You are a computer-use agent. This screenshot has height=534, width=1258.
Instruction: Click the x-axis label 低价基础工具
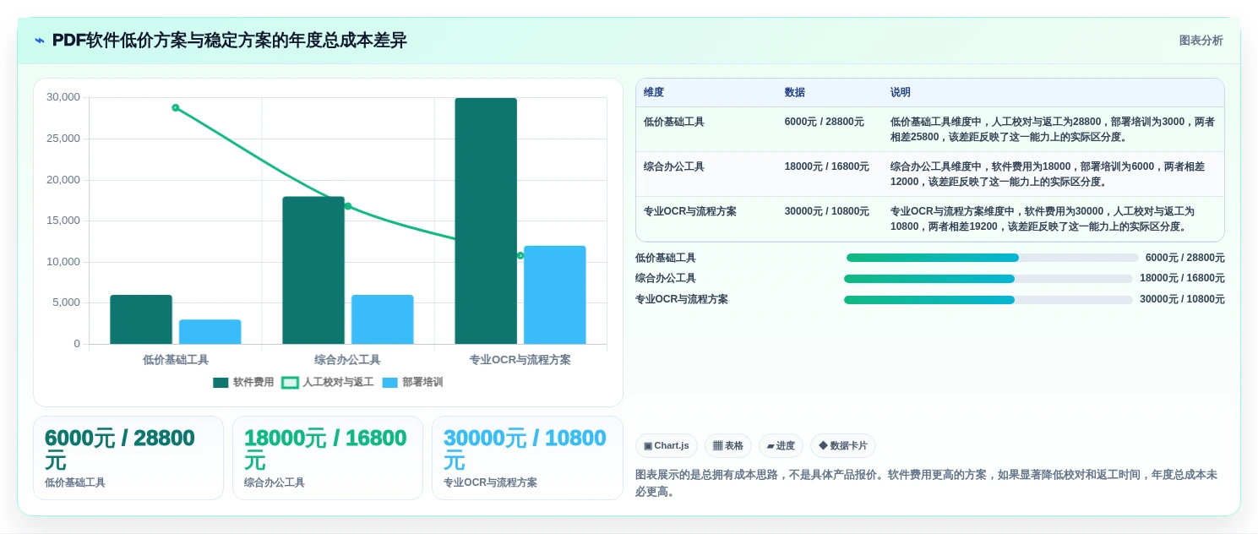(176, 360)
